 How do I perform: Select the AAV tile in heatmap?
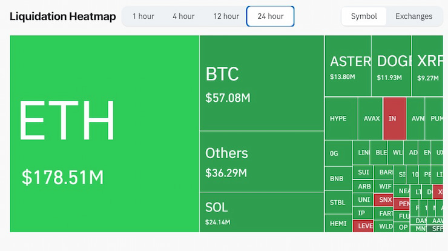pyautogui.click(x=435, y=221)
